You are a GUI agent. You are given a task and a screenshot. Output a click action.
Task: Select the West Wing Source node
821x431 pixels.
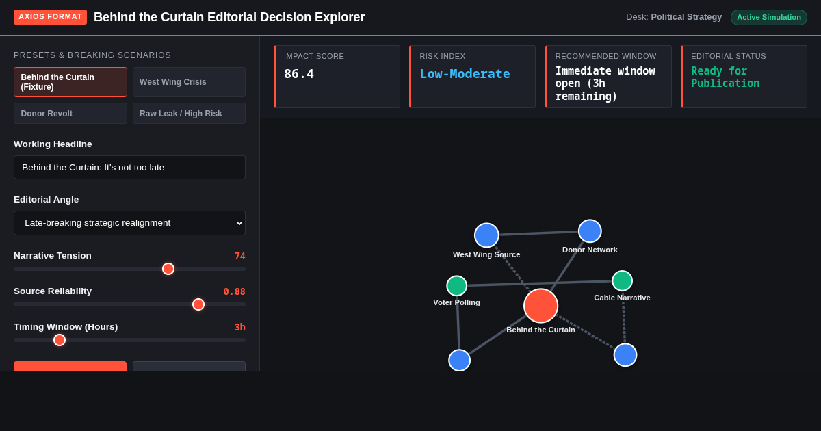pos(486,235)
